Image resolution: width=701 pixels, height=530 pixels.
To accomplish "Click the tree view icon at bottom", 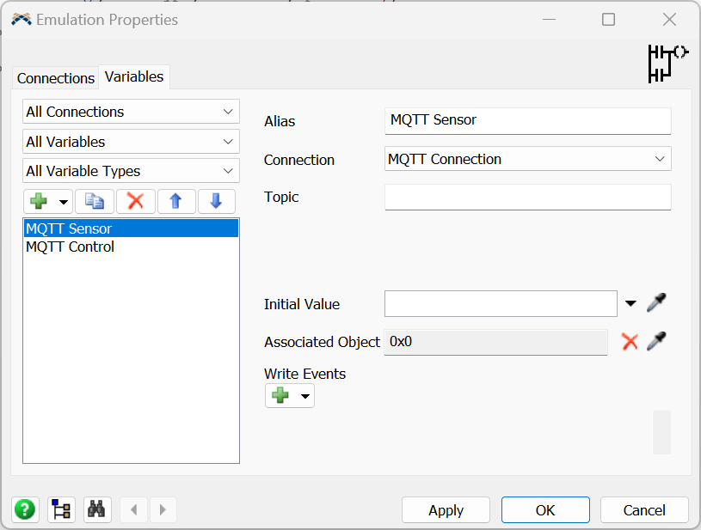I will click(61, 509).
